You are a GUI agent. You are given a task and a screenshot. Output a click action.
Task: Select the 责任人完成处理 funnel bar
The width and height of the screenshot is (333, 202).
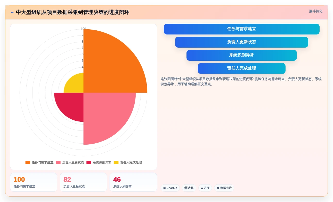[x=241, y=68]
